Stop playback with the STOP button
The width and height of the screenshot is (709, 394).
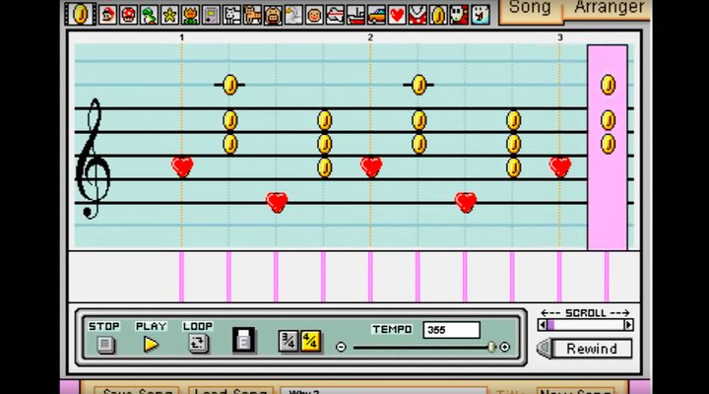point(105,345)
